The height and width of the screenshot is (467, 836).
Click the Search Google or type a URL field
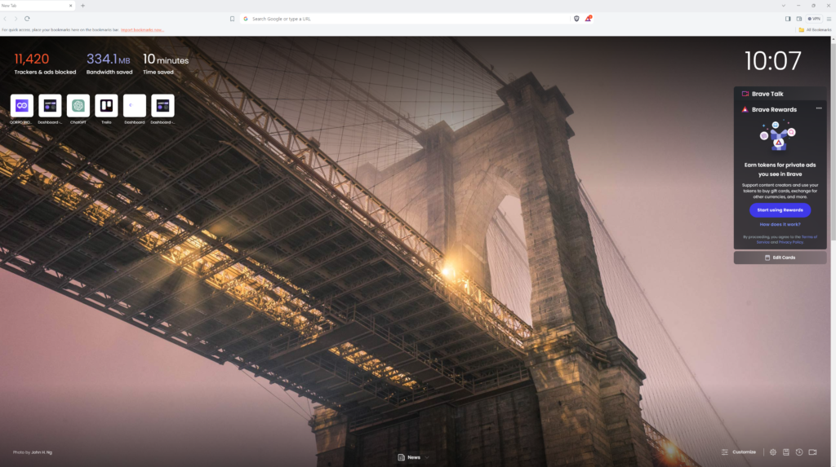[x=405, y=19]
